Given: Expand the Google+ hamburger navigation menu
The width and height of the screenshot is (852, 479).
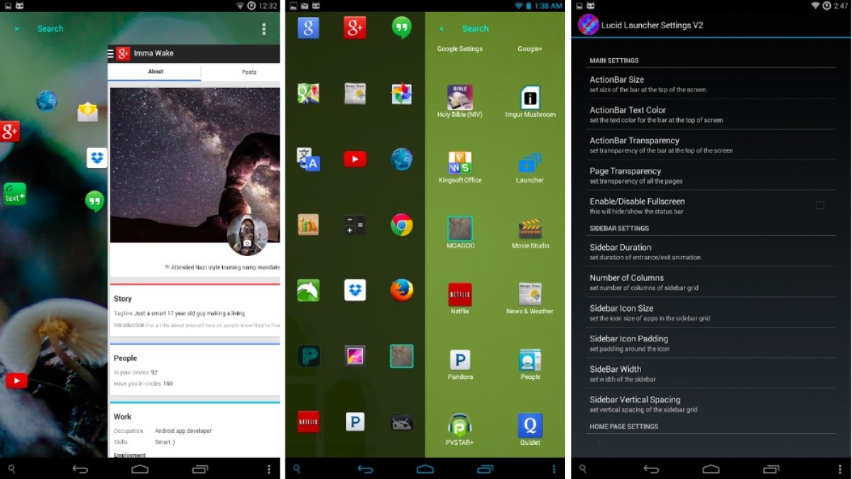Looking at the screenshot, I should coord(111,53).
